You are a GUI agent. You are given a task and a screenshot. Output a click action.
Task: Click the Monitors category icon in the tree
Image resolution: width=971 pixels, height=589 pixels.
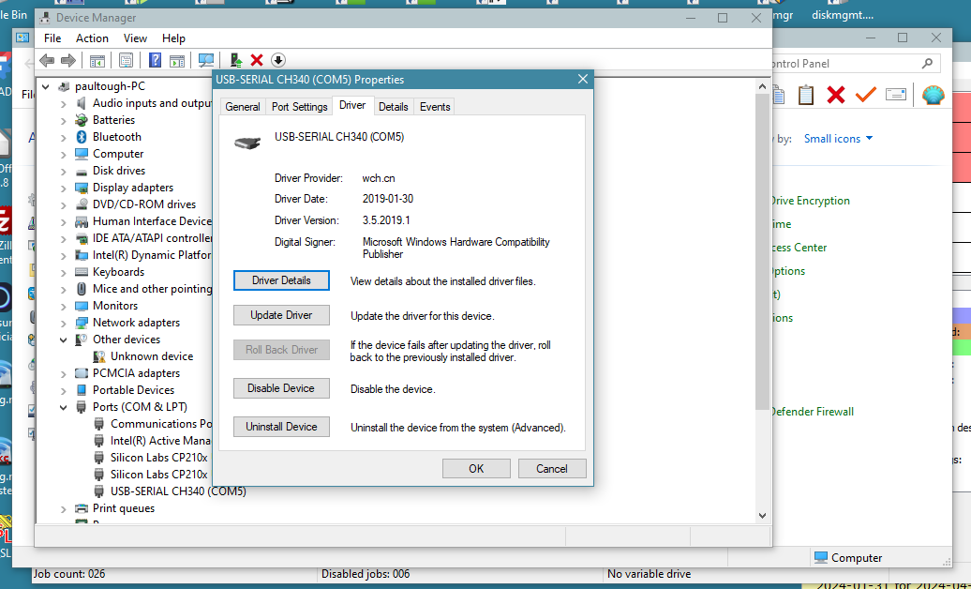pyautogui.click(x=82, y=306)
